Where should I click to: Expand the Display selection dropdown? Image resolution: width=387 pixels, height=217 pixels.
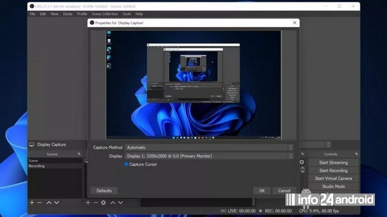[209, 156]
